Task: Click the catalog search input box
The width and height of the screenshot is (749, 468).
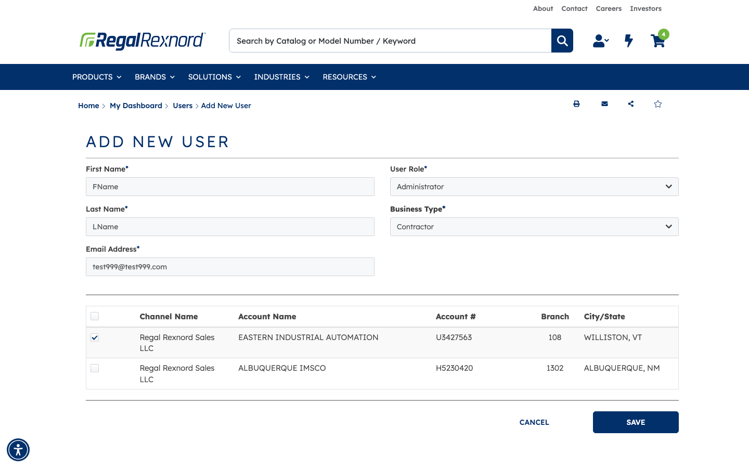Action: coord(390,41)
